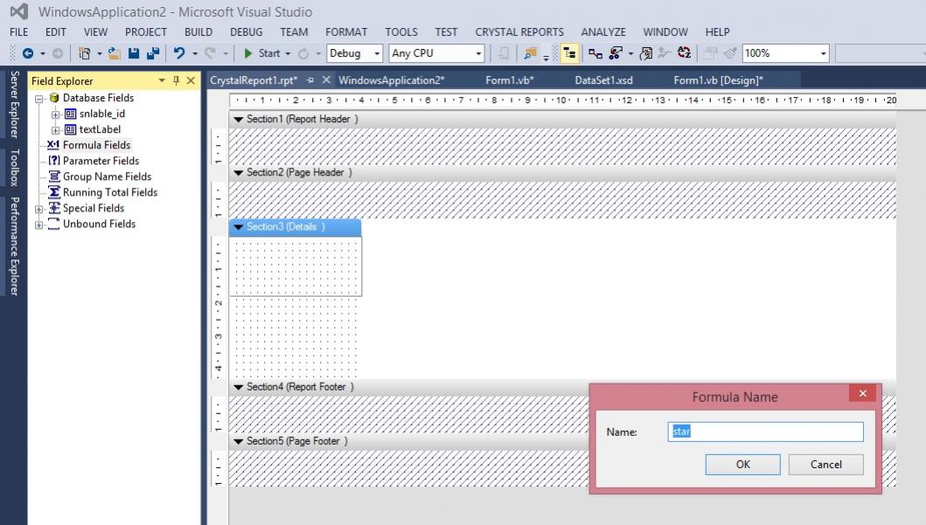Expand the Unbound Fields node
926x525 pixels.
click(x=39, y=225)
